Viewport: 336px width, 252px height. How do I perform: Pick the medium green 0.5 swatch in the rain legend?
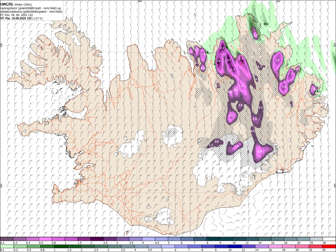pyautogui.click(x=34, y=246)
